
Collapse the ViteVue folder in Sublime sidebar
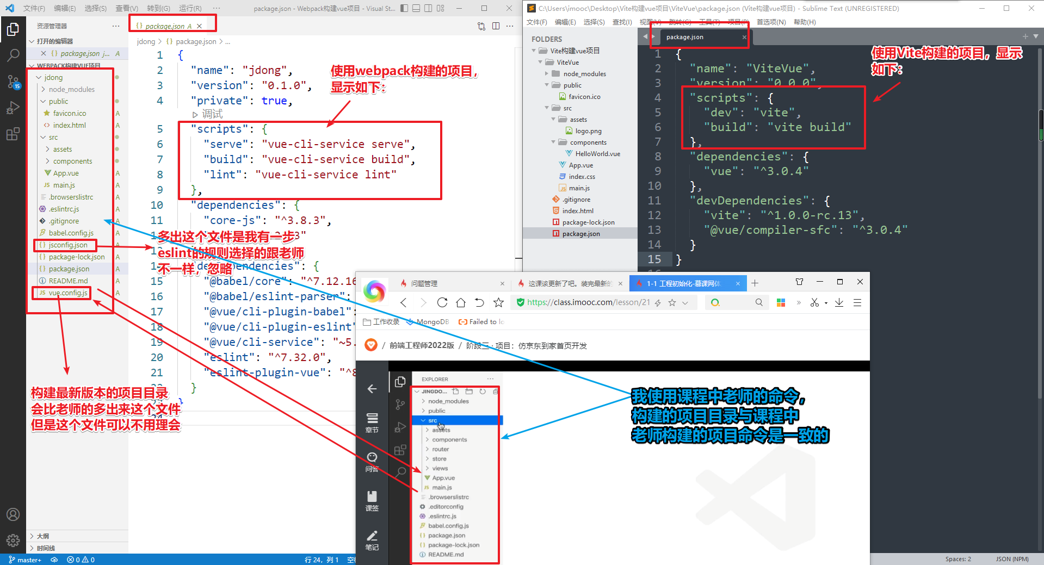[x=540, y=62]
